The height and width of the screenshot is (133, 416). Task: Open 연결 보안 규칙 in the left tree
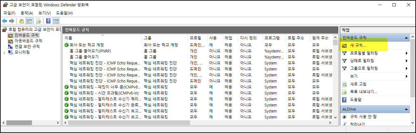click(24, 46)
